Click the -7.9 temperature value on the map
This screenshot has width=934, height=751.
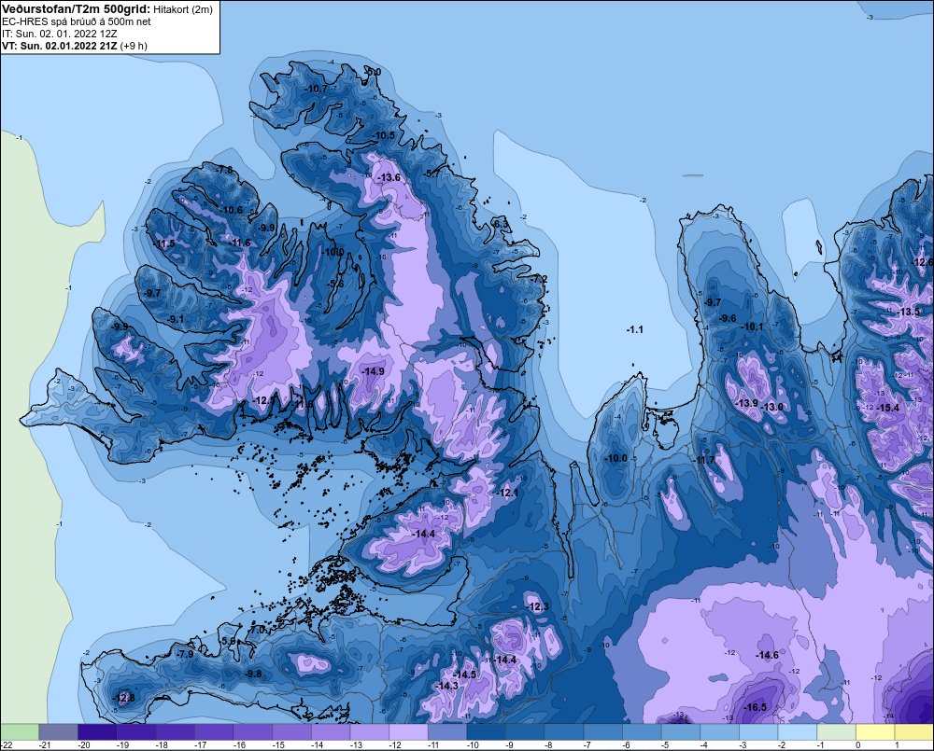[185, 654]
